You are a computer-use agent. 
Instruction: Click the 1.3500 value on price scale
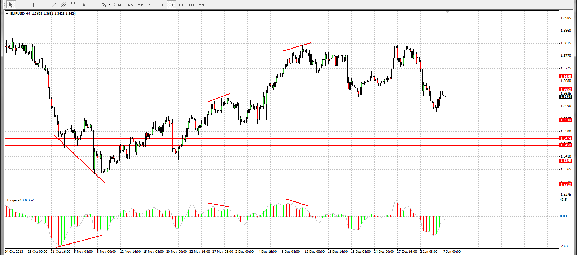click(x=566, y=131)
